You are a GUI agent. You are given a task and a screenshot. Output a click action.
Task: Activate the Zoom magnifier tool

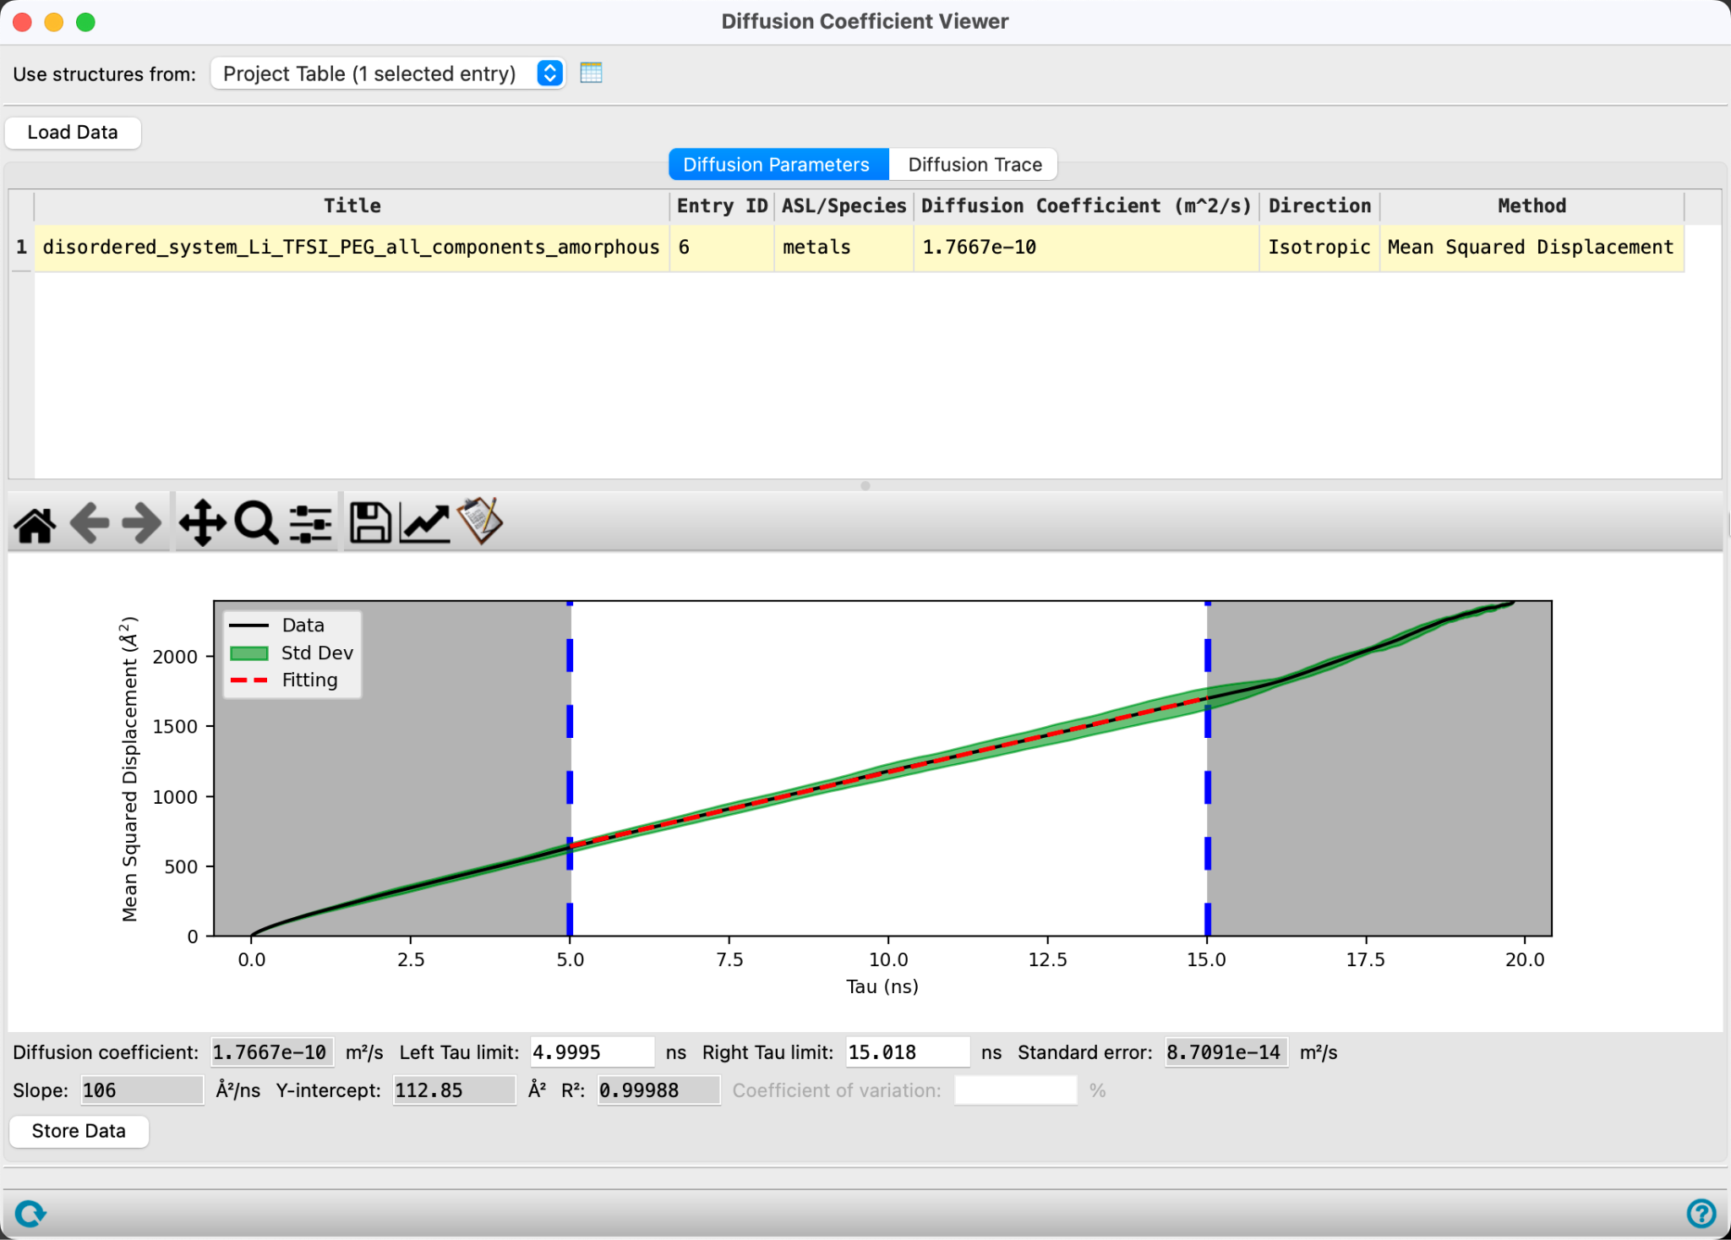[256, 523]
